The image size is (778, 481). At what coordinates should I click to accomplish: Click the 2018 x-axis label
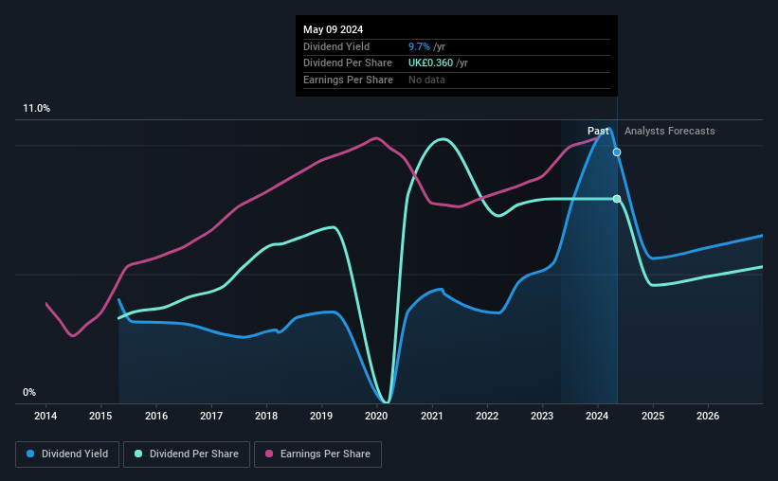tap(266, 416)
